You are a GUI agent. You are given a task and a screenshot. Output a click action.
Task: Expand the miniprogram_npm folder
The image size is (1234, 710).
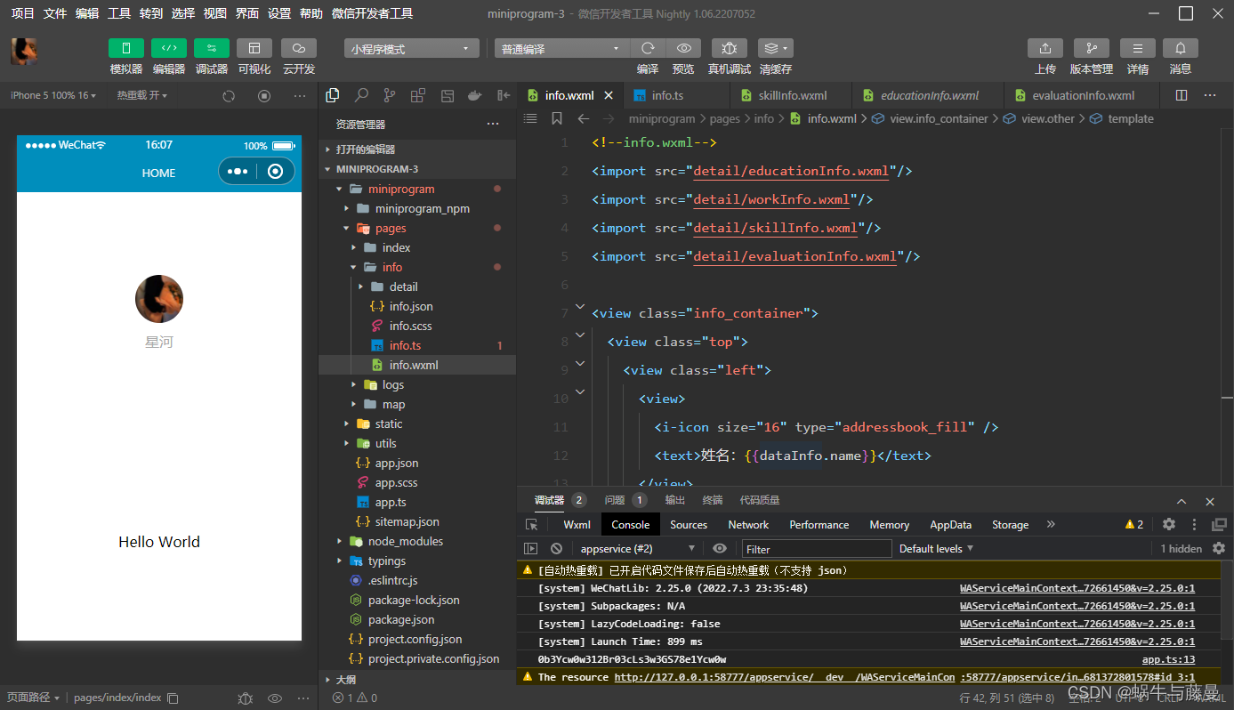pyautogui.click(x=346, y=208)
